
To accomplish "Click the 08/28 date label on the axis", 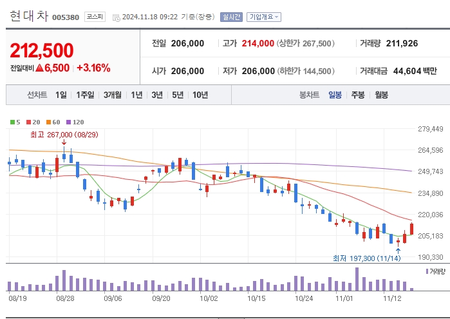I will (x=65, y=298).
